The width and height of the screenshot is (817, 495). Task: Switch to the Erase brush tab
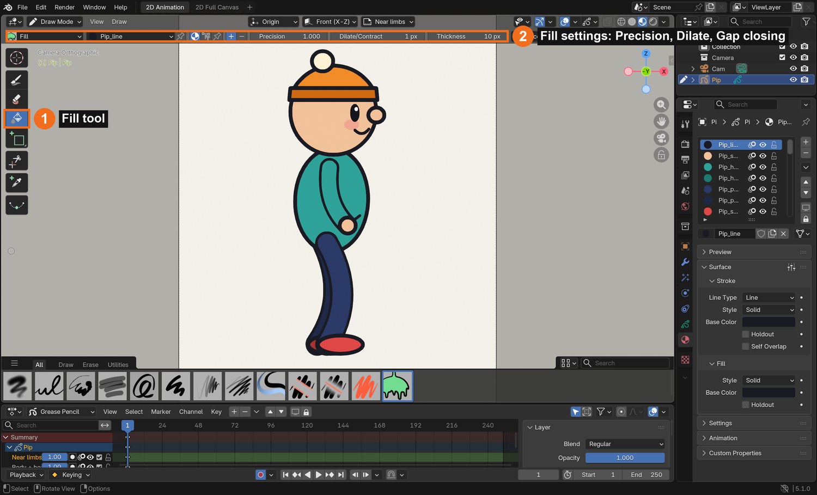[90, 365]
